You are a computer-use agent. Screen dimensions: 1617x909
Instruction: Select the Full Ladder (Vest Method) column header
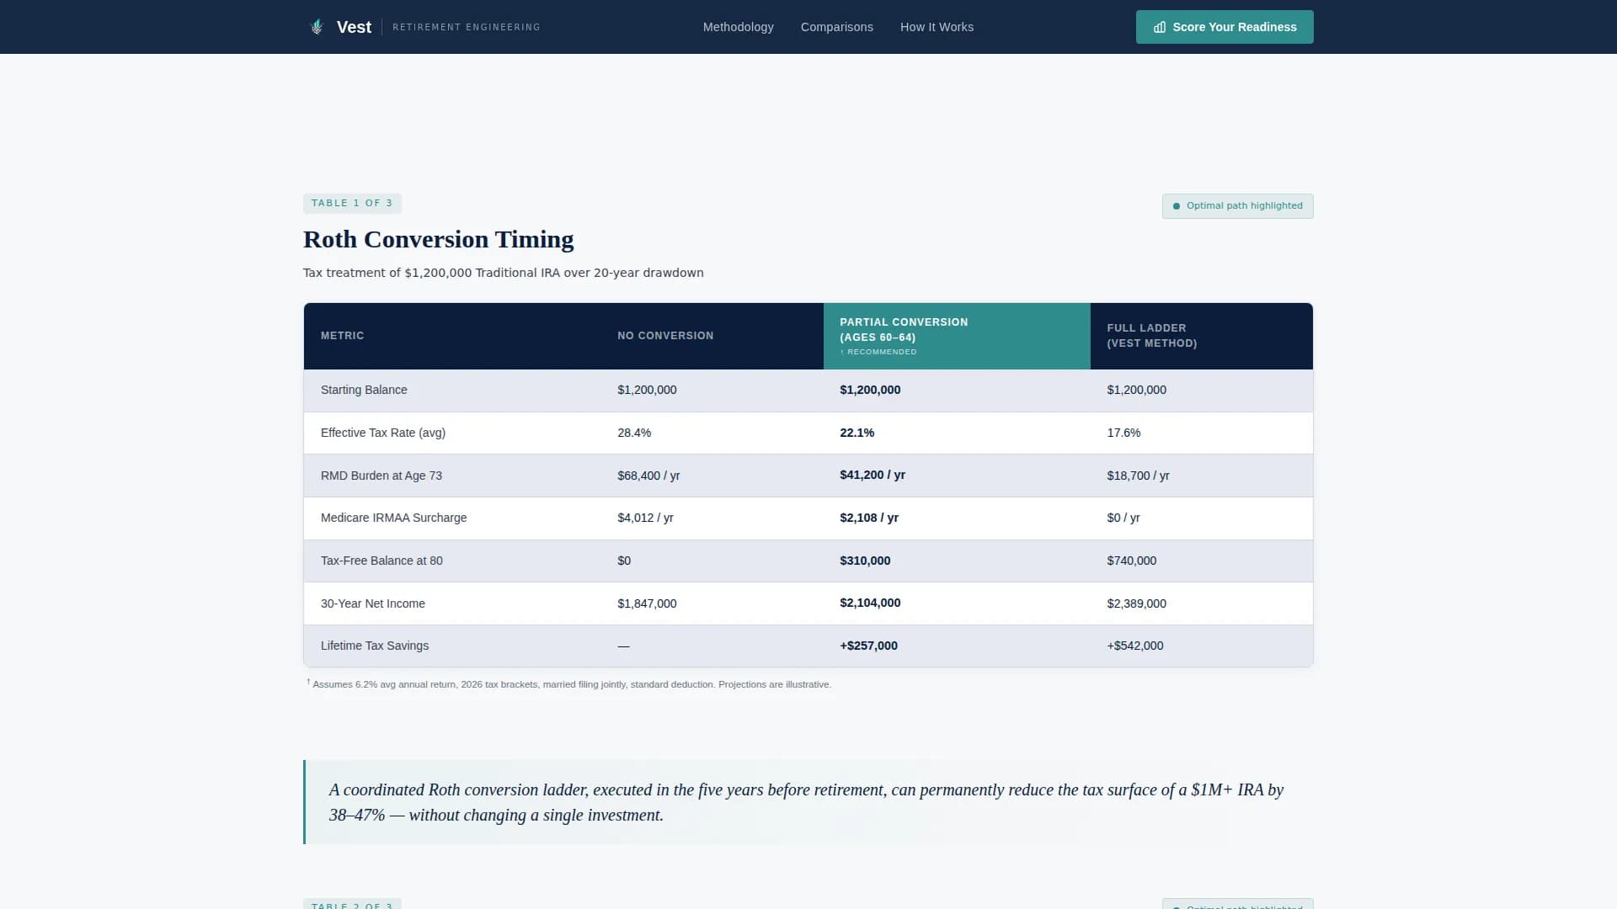coord(1152,336)
